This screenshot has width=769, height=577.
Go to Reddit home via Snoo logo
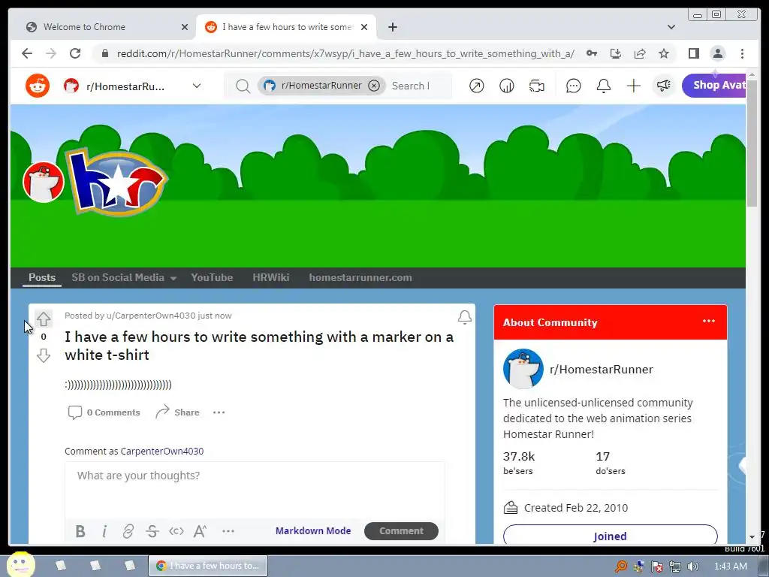pos(38,86)
